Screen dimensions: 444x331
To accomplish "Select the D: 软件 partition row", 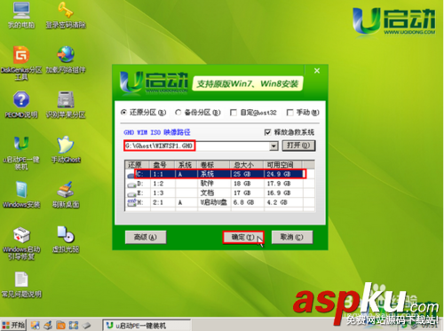I will (x=219, y=184).
